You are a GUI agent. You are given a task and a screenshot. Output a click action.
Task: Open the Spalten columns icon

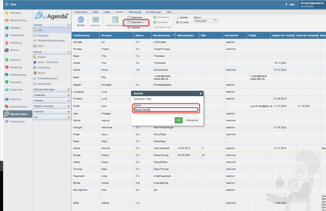click(x=178, y=17)
